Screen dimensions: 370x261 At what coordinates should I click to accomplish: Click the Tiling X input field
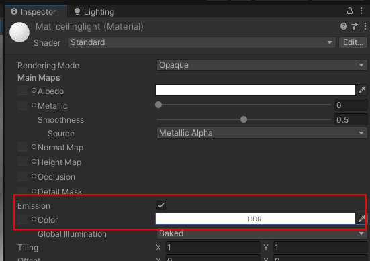point(213,248)
